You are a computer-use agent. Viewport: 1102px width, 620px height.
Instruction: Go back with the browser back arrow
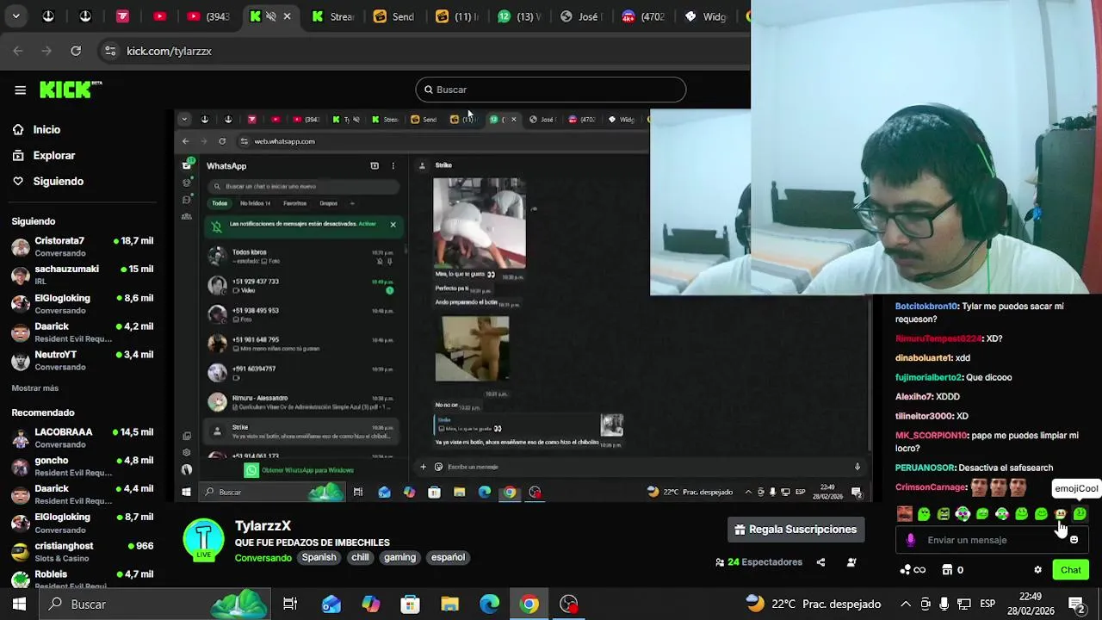pyautogui.click(x=18, y=51)
